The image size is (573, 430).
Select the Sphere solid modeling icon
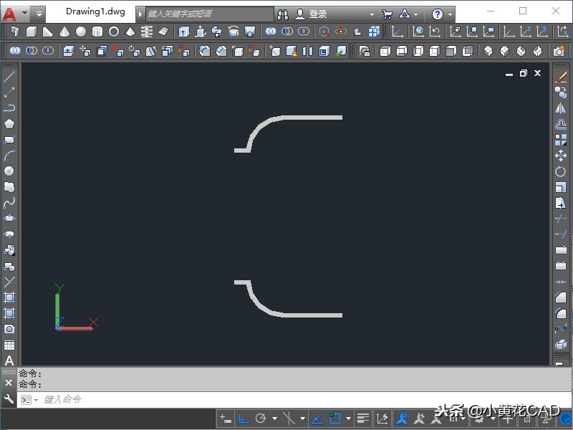pyautogui.click(x=81, y=32)
